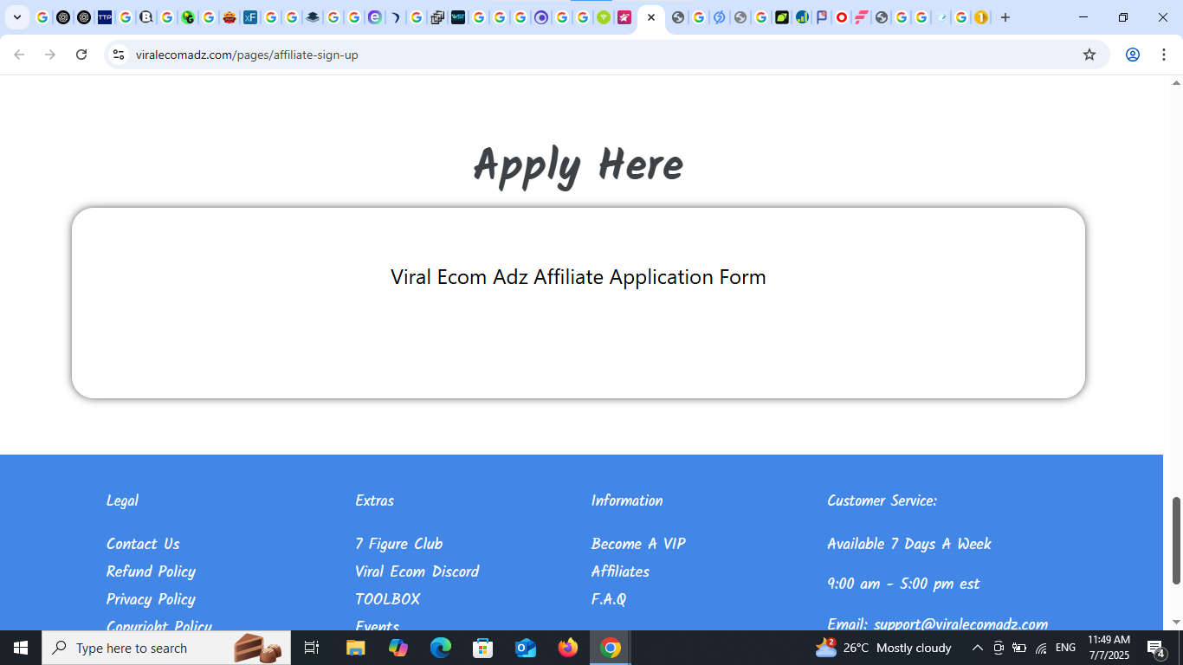1183x665 pixels.
Task: Open Outlook from the taskbar
Action: pos(526,648)
